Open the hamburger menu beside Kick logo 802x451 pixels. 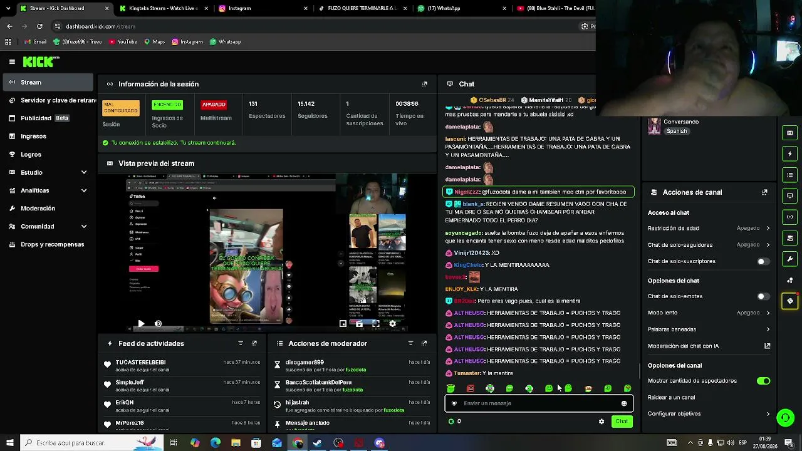click(12, 61)
